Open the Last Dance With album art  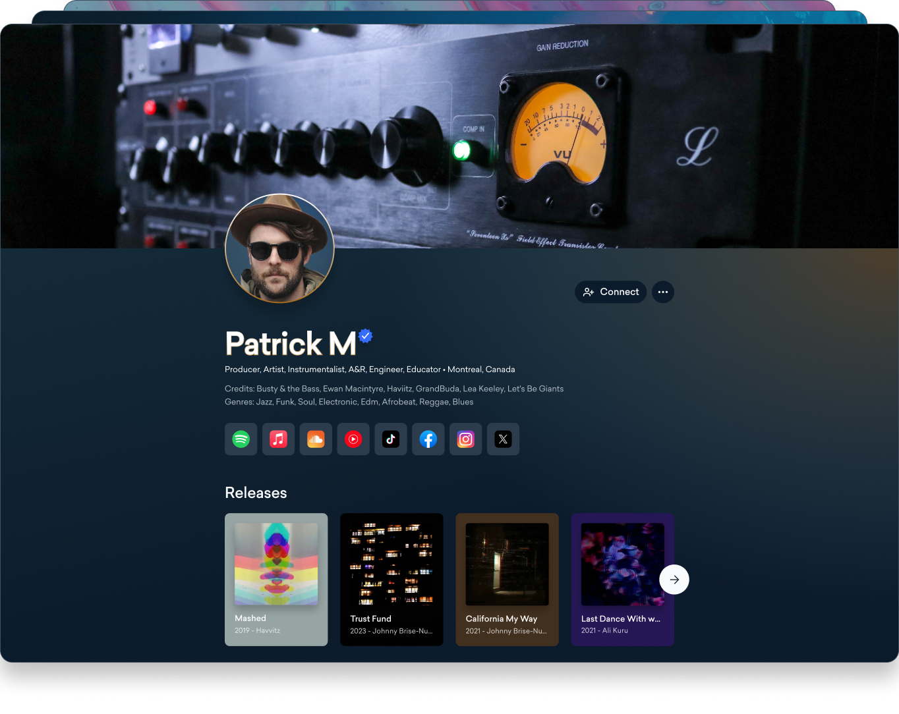pyautogui.click(x=622, y=564)
